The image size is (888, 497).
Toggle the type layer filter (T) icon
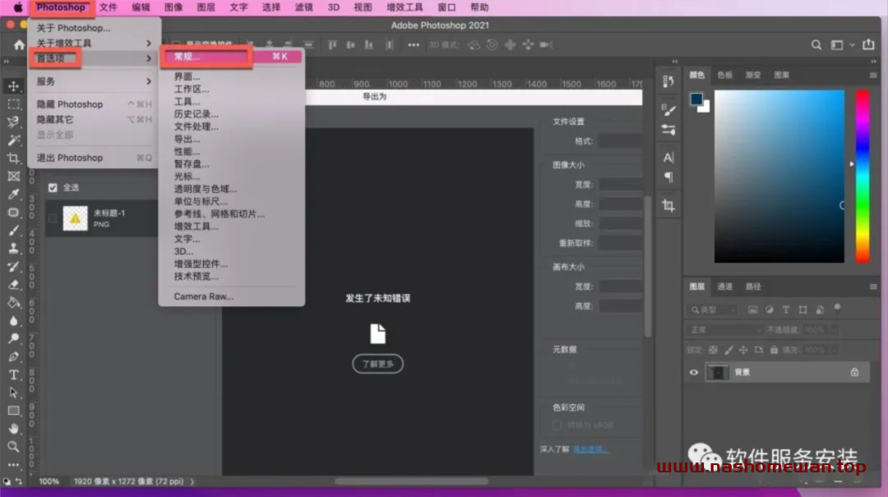785,310
